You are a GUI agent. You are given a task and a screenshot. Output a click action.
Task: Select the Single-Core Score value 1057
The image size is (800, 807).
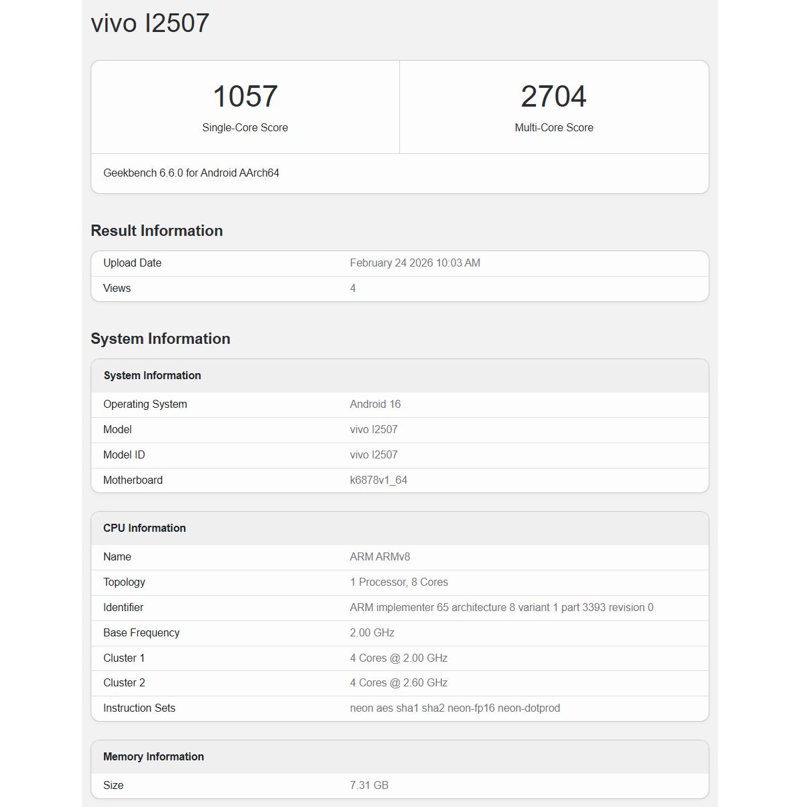click(245, 95)
